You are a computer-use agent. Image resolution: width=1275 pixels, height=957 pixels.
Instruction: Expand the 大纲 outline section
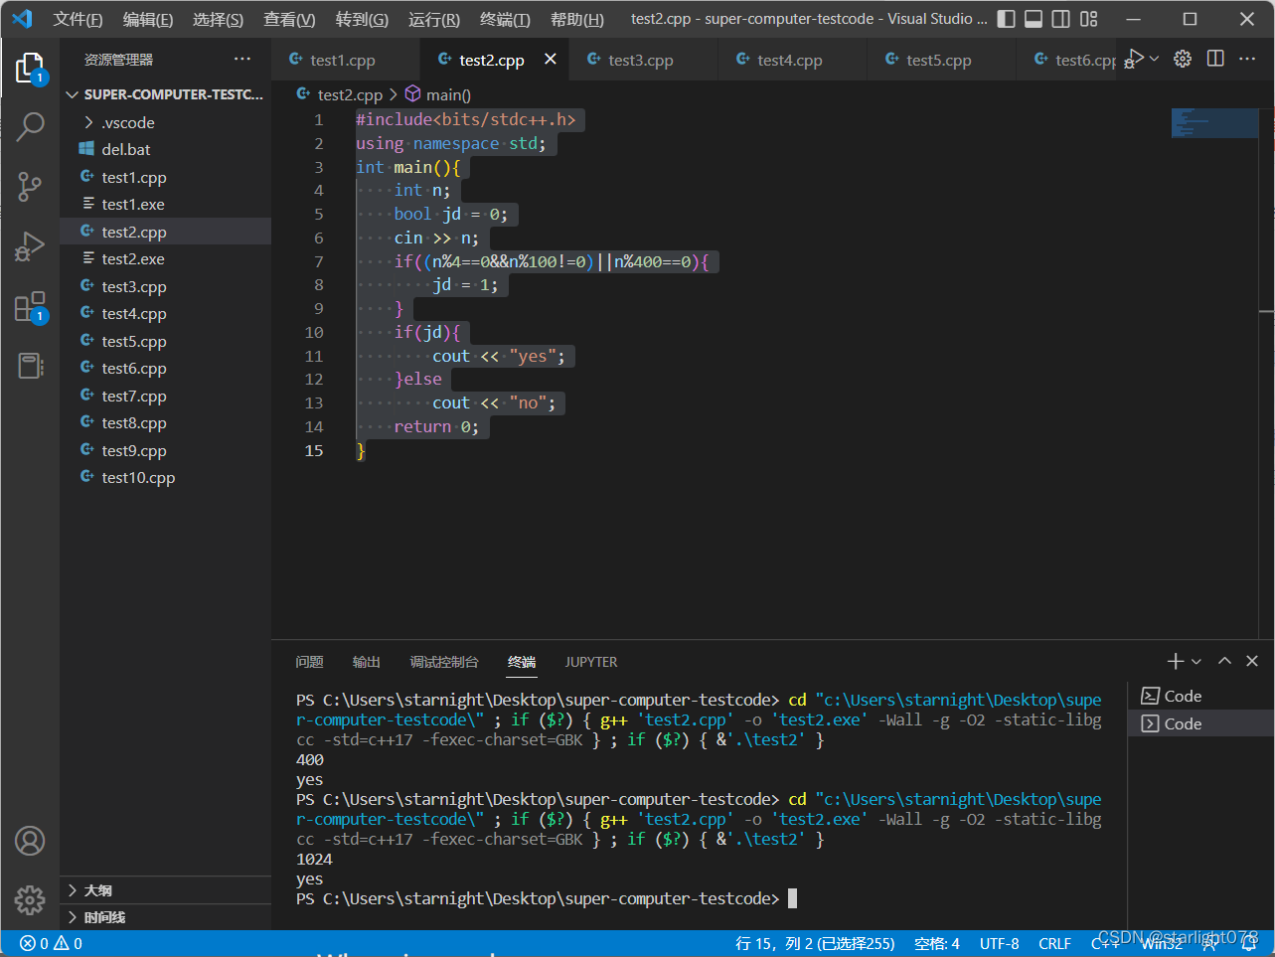[x=166, y=890]
